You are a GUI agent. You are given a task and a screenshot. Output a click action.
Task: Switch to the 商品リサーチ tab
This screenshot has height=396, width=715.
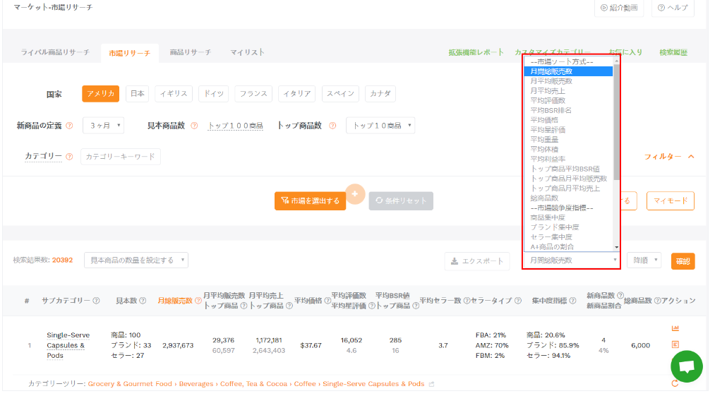[191, 52]
